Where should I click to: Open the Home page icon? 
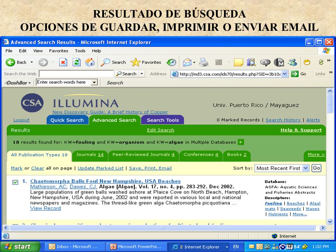[x=90, y=62]
